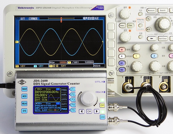Click the generator's white rotary knob
This screenshot has width=173, height=134.
(88, 98)
